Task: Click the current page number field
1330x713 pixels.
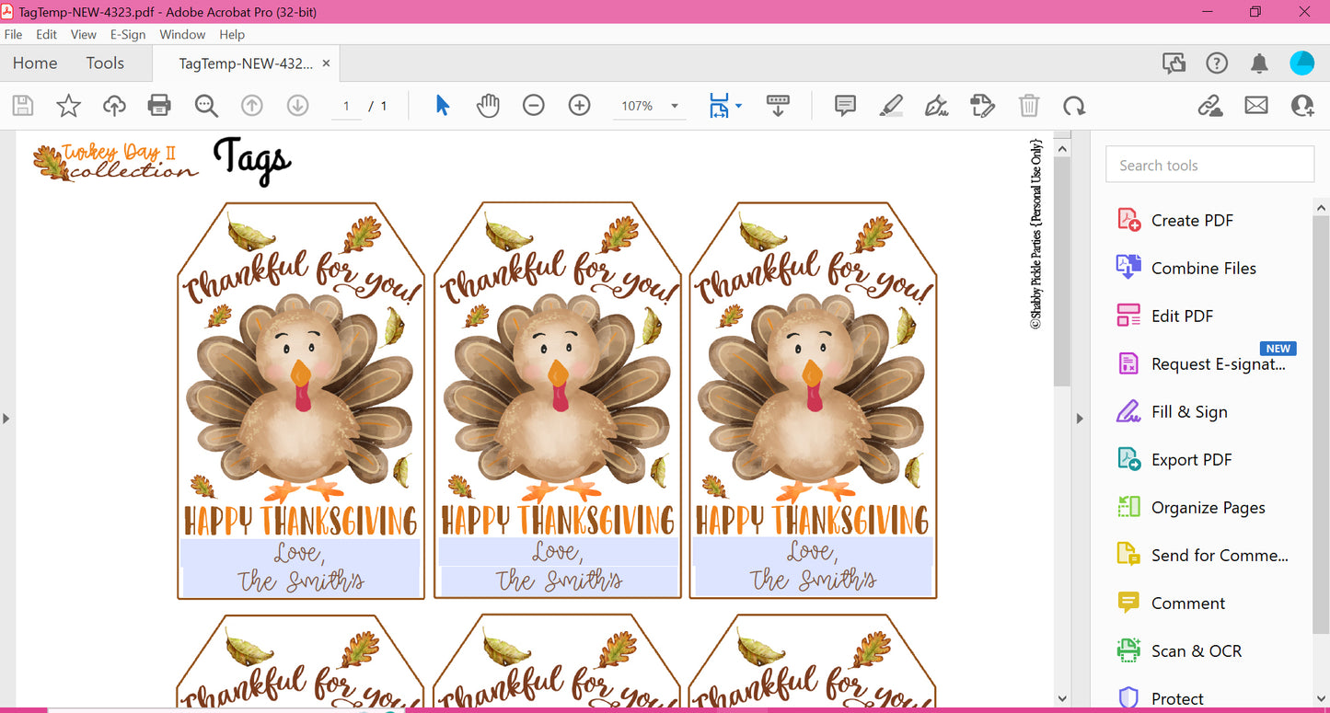Action: 346,106
